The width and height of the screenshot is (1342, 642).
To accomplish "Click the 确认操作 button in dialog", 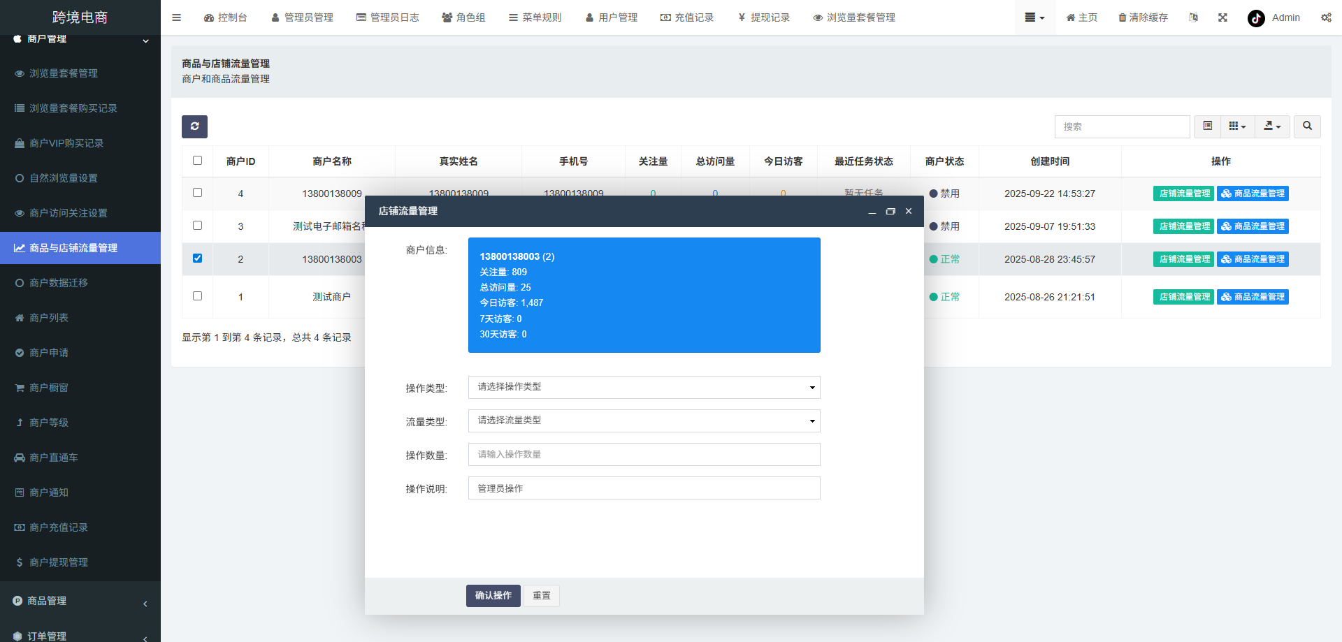I will click(493, 595).
